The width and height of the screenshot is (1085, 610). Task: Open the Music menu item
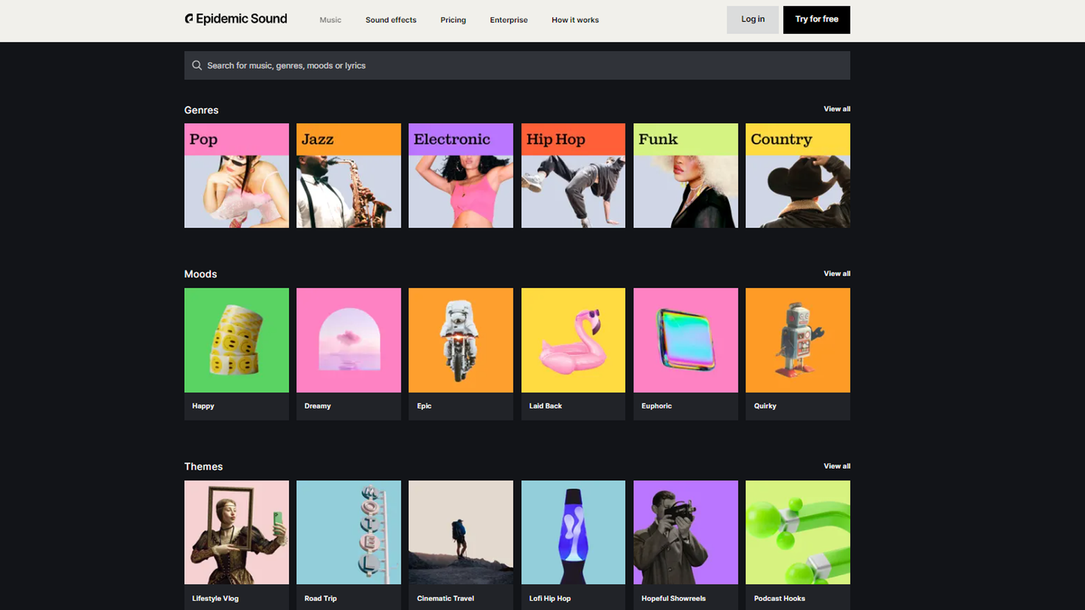330,20
